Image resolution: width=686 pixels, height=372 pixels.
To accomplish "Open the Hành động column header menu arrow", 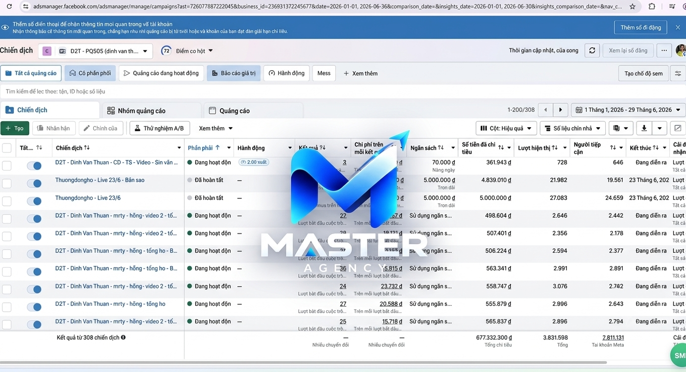I will [x=290, y=148].
